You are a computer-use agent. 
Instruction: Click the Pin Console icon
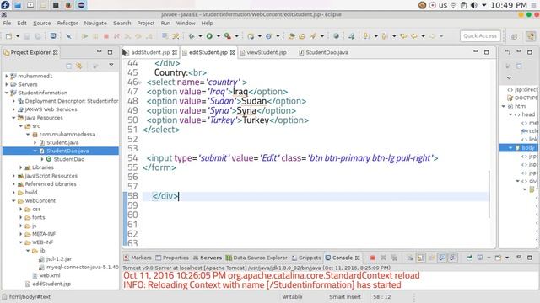point(469,258)
